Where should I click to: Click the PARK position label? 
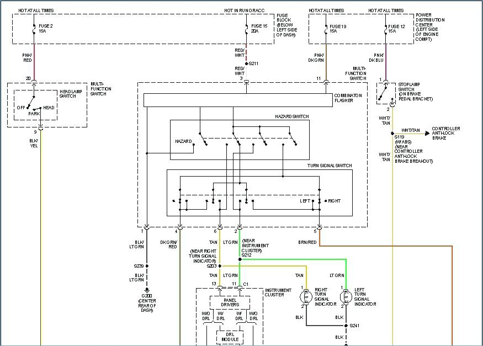coord(34,114)
